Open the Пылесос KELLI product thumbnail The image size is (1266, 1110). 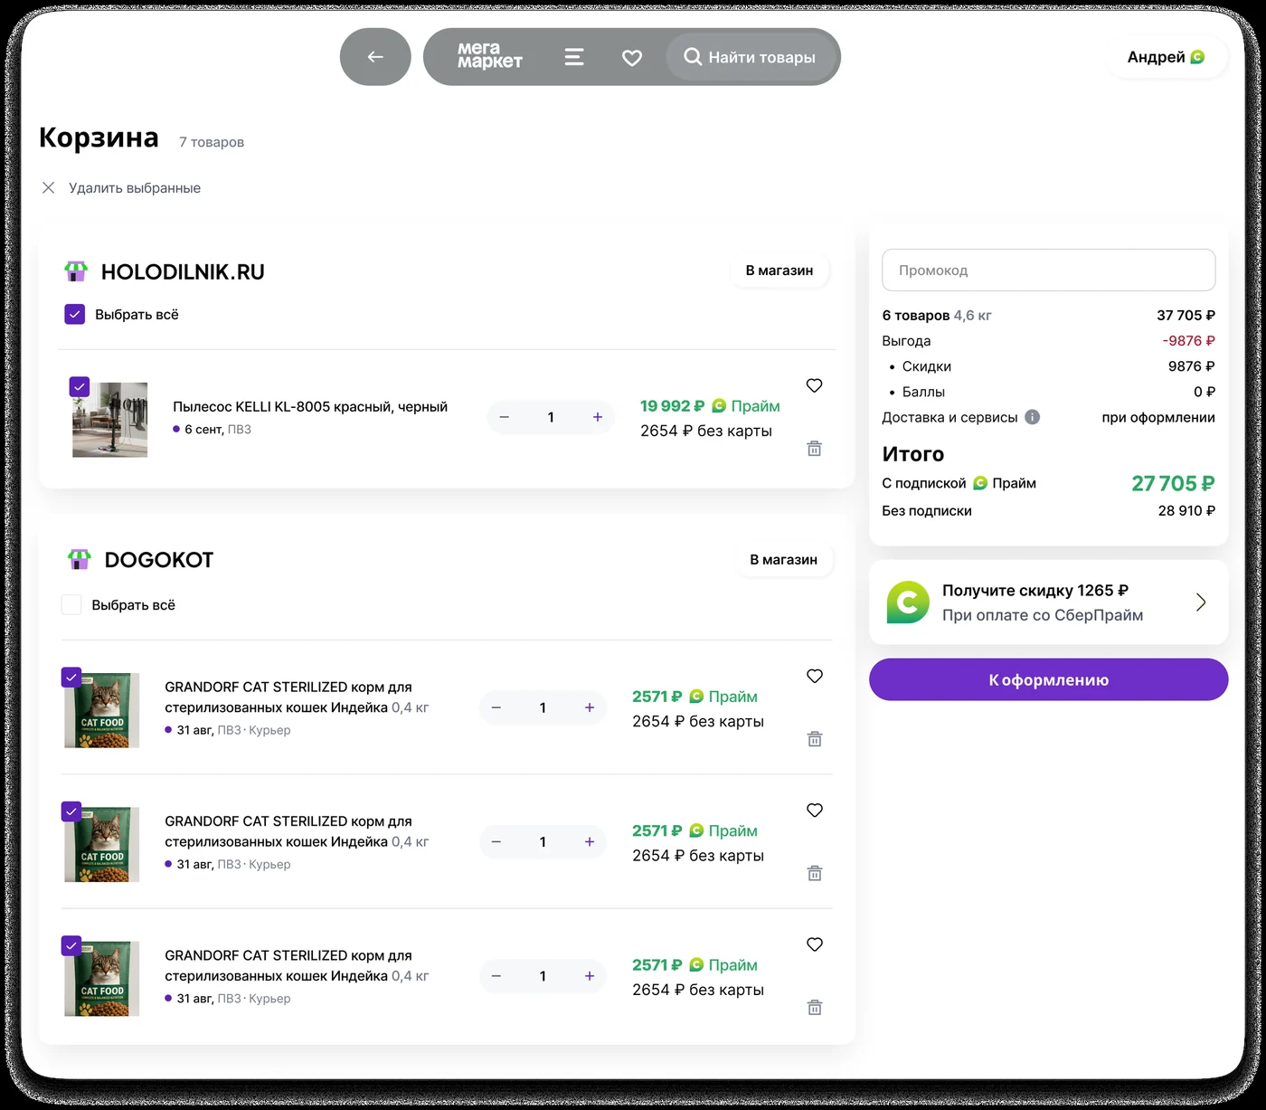click(x=110, y=420)
